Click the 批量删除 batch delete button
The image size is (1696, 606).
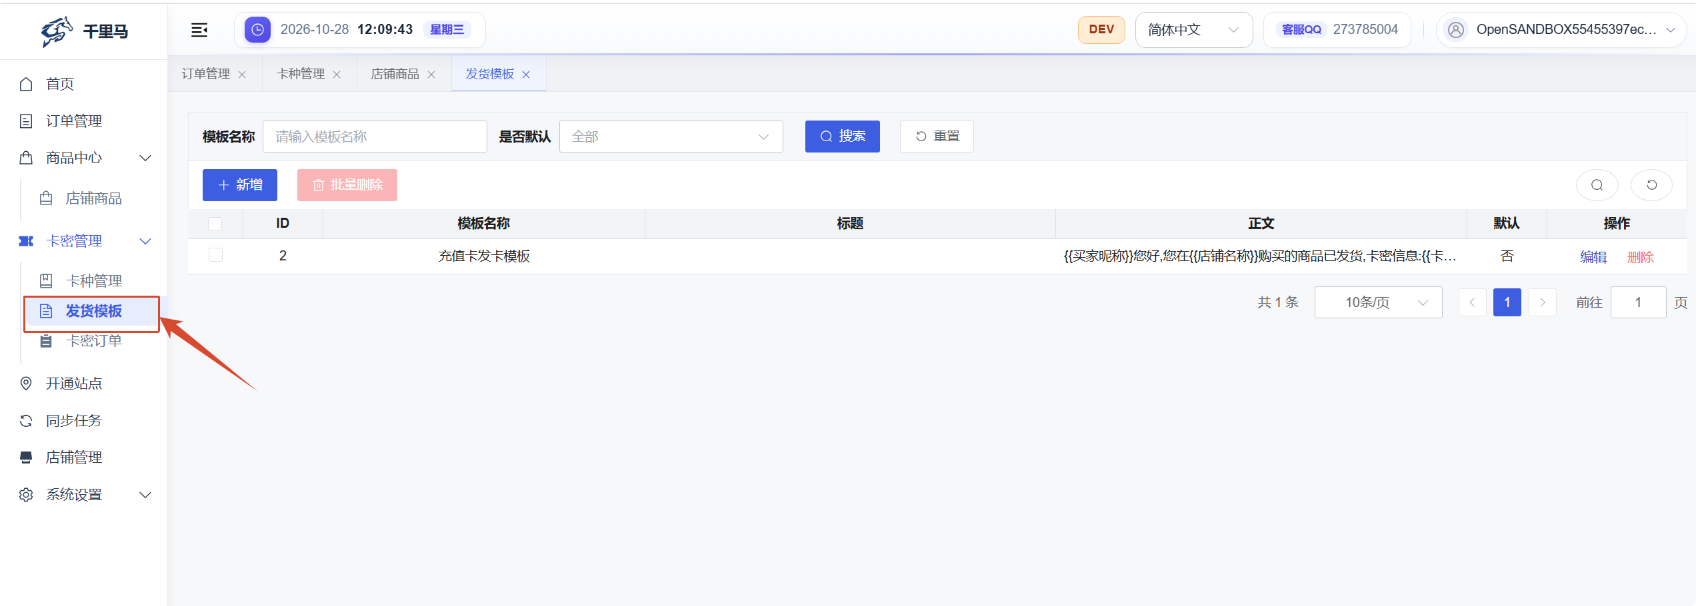click(347, 185)
